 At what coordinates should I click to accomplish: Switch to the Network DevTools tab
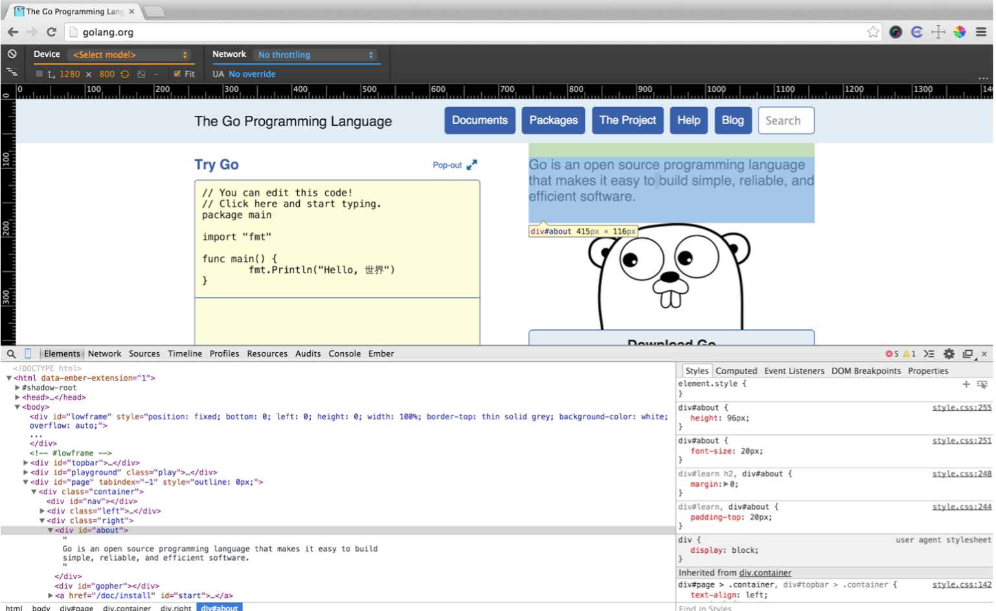click(x=104, y=354)
